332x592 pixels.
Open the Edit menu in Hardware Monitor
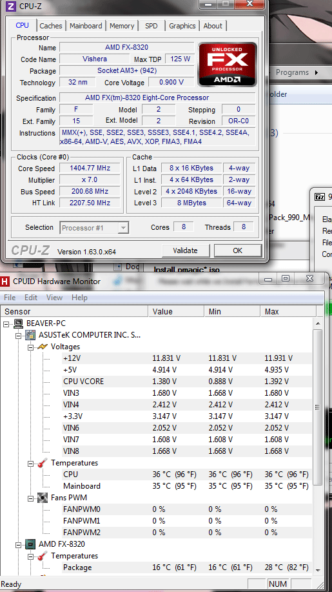(31, 298)
